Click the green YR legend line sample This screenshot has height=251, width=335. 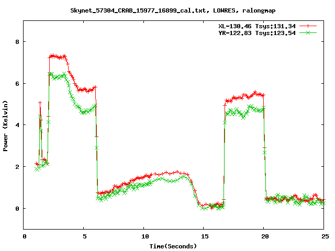[x=308, y=32]
